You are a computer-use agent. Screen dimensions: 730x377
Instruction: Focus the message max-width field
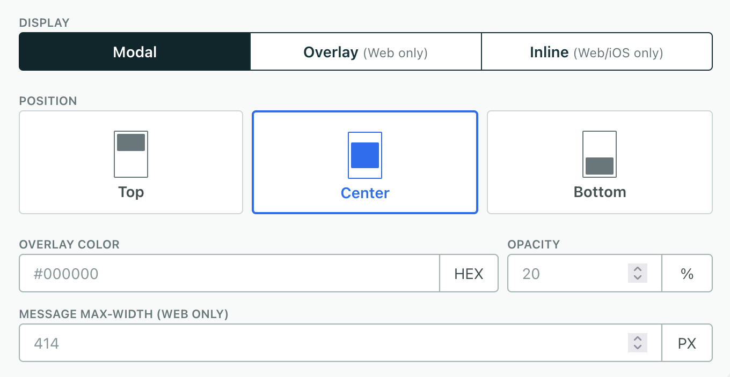[322, 343]
